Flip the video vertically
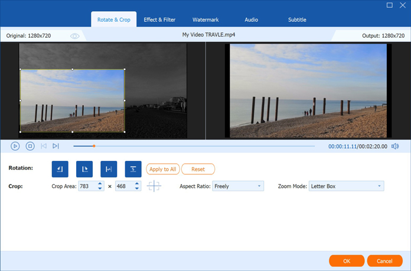 133,169
